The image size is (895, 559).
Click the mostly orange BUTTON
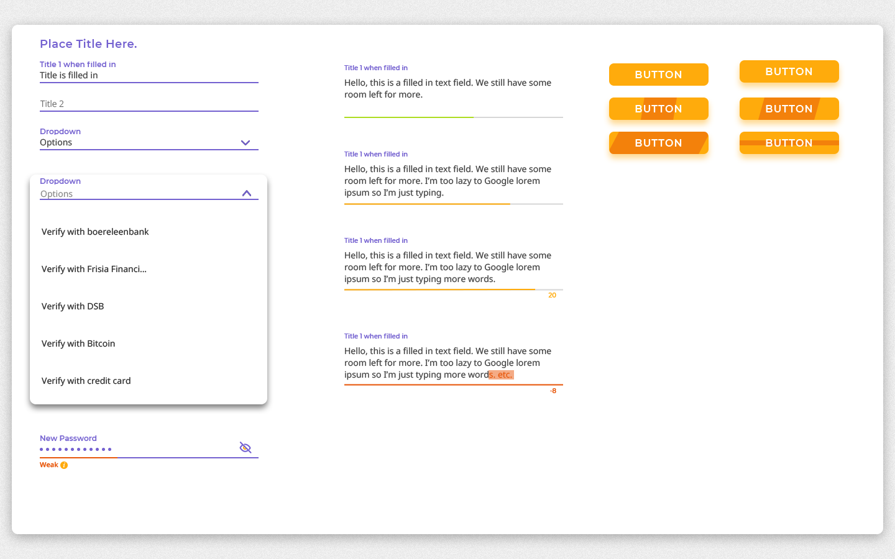pos(659,143)
